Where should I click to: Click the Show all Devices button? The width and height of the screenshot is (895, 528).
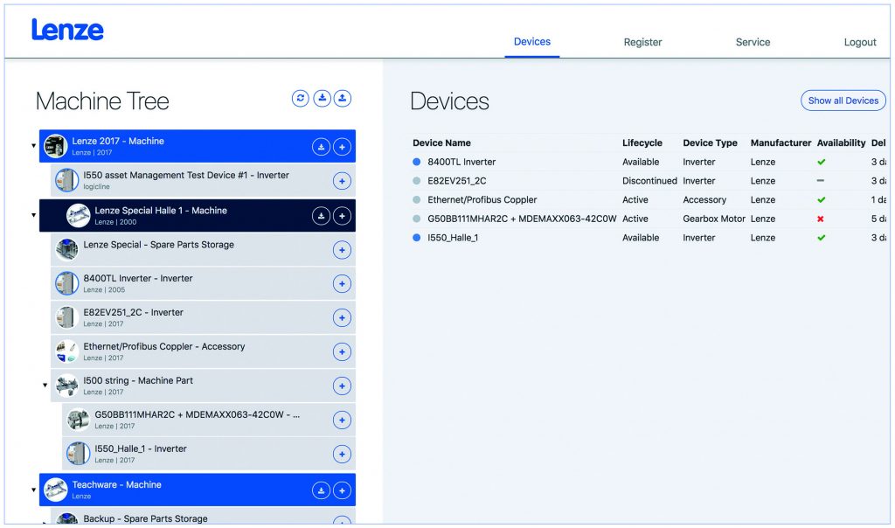pos(843,101)
